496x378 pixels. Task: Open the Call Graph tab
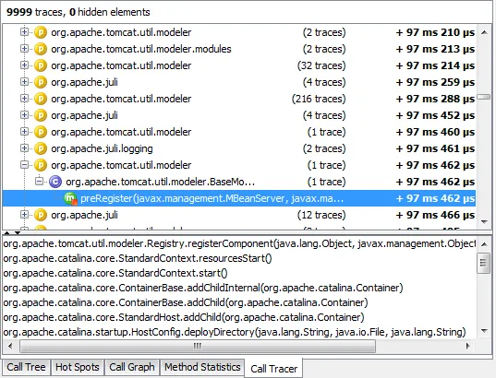coord(132,367)
